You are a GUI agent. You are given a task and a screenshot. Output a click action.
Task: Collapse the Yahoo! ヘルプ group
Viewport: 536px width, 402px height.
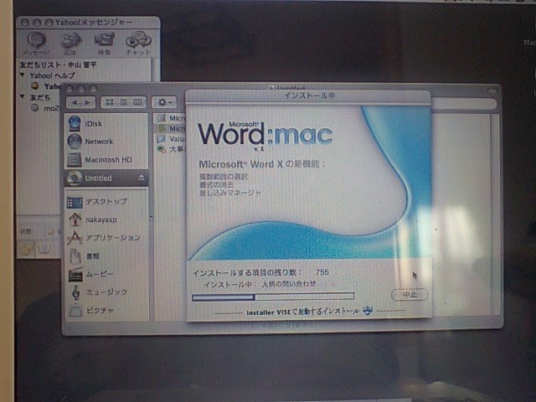point(23,75)
